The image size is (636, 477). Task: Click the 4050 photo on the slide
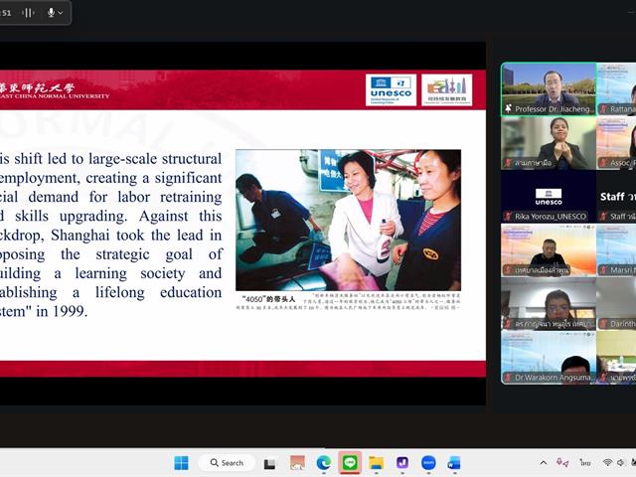[348, 220]
